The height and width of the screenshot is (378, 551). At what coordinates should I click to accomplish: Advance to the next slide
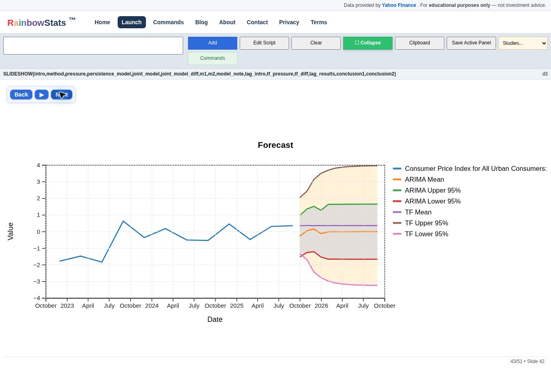[x=61, y=94]
